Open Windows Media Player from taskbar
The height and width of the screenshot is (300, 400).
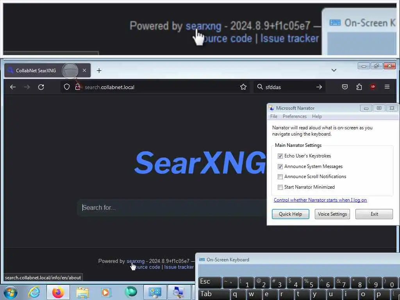[x=106, y=292]
